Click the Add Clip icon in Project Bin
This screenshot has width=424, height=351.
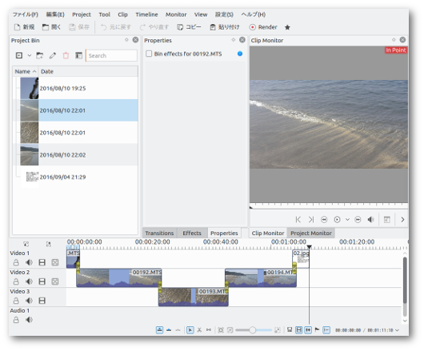pyautogui.click(x=19, y=55)
